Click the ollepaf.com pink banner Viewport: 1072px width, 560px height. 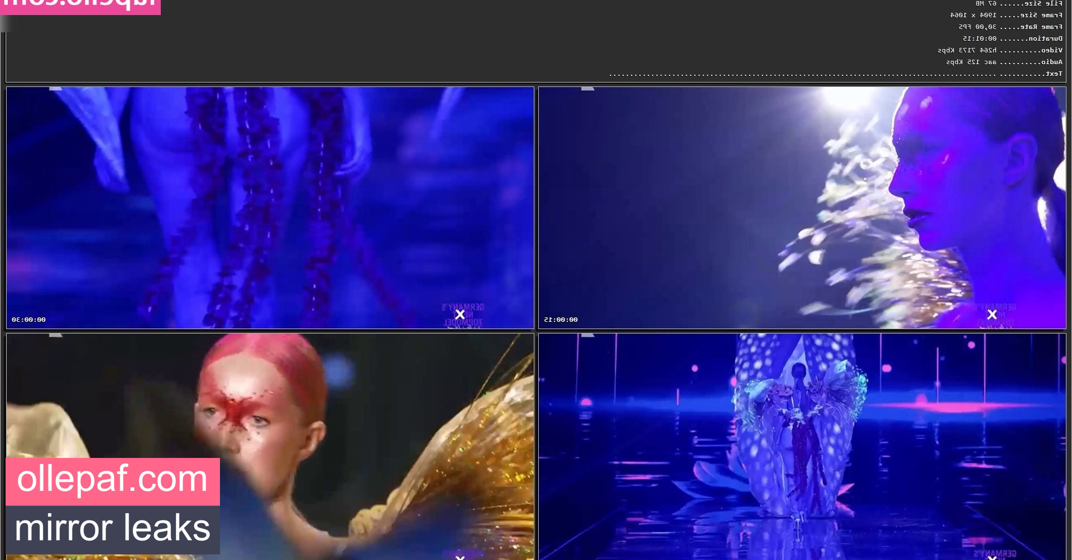[113, 481]
